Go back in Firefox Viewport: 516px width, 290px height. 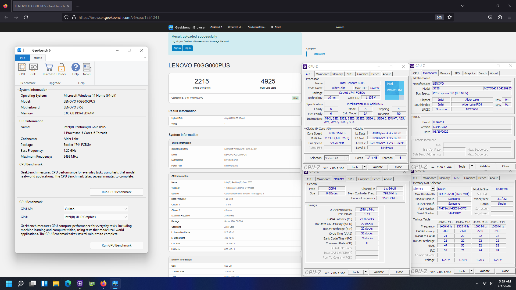[x=6, y=17]
